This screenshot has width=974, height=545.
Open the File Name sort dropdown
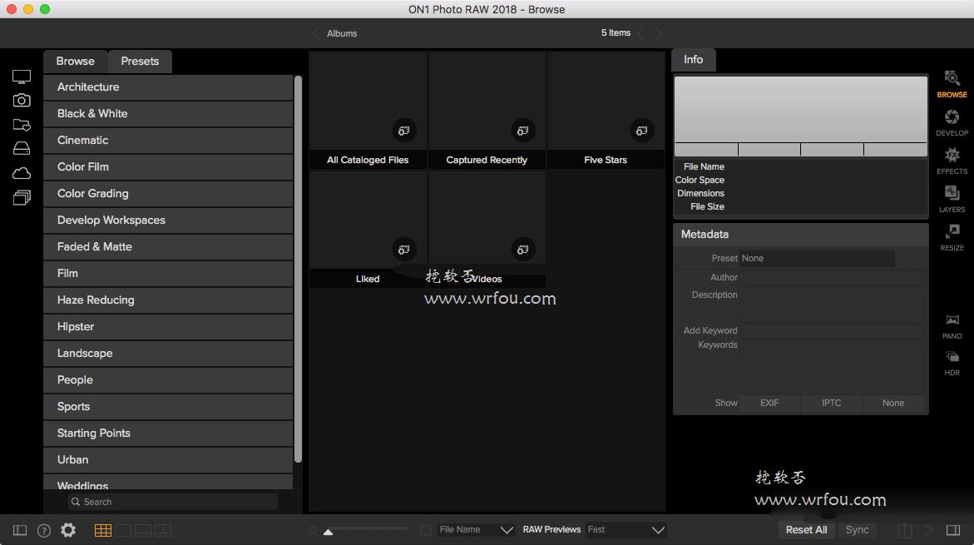click(476, 529)
